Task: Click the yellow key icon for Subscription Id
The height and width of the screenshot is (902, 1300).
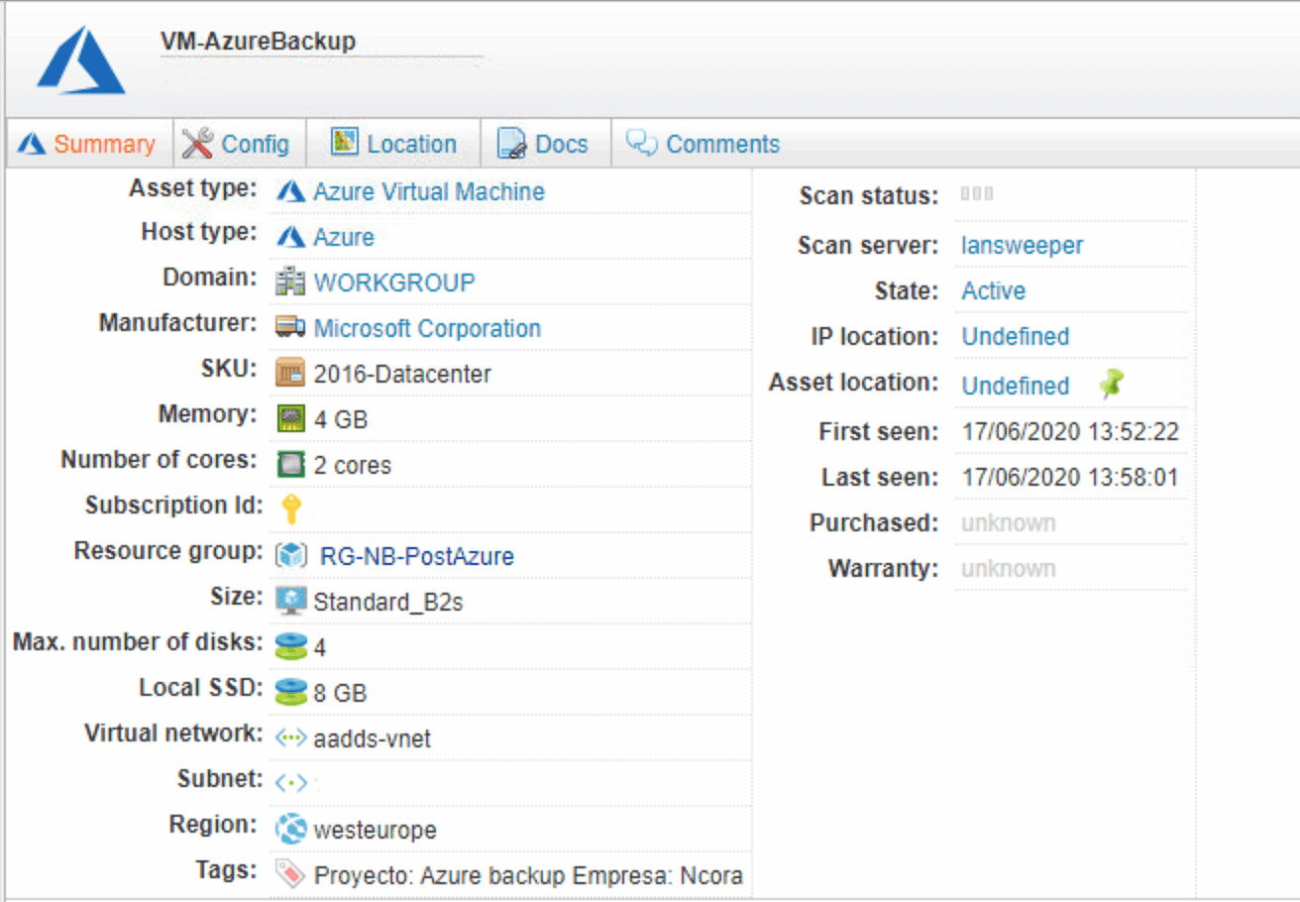Action: pos(290,509)
